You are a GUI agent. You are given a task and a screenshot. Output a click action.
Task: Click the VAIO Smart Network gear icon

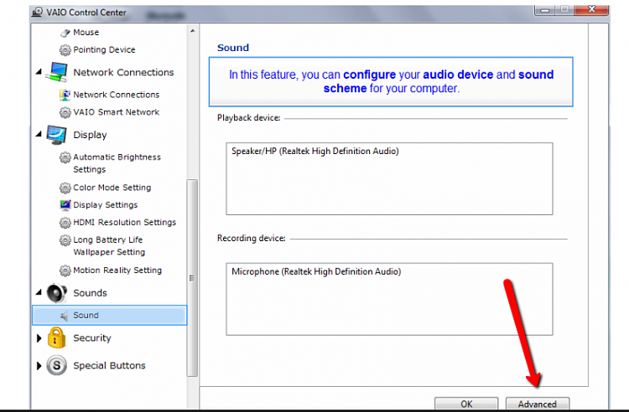click(65, 112)
